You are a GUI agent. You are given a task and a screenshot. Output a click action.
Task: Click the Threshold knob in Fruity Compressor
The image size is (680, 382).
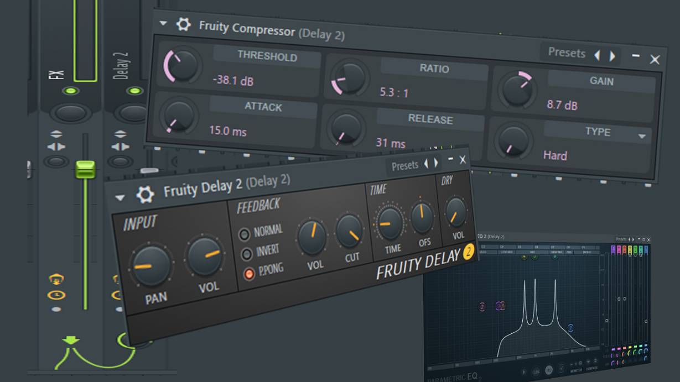pyautogui.click(x=181, y=65)
